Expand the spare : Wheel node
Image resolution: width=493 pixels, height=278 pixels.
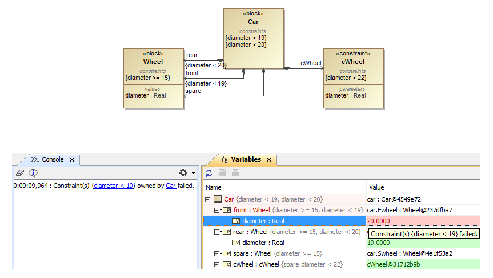(217, 253)
